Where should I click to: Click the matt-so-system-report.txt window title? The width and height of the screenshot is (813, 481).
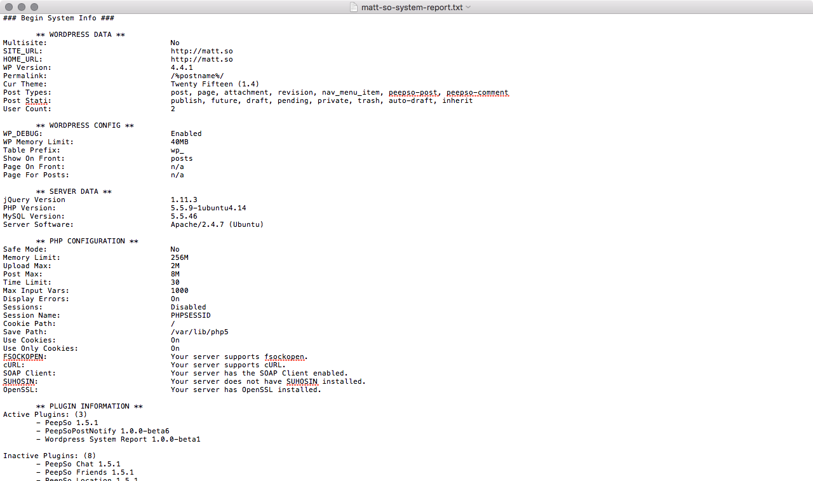coord(412,7)
